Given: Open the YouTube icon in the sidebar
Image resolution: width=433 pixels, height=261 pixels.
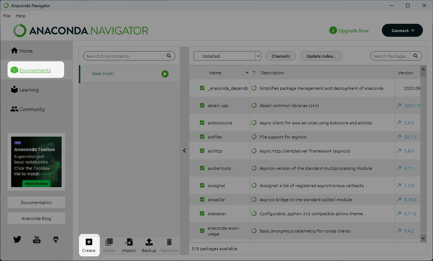Looking at the screenshot, I should [37, 239].
